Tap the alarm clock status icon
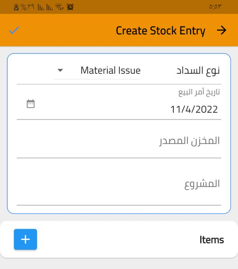This screenshot has height=269, width=238. click(x=70, y=7)
